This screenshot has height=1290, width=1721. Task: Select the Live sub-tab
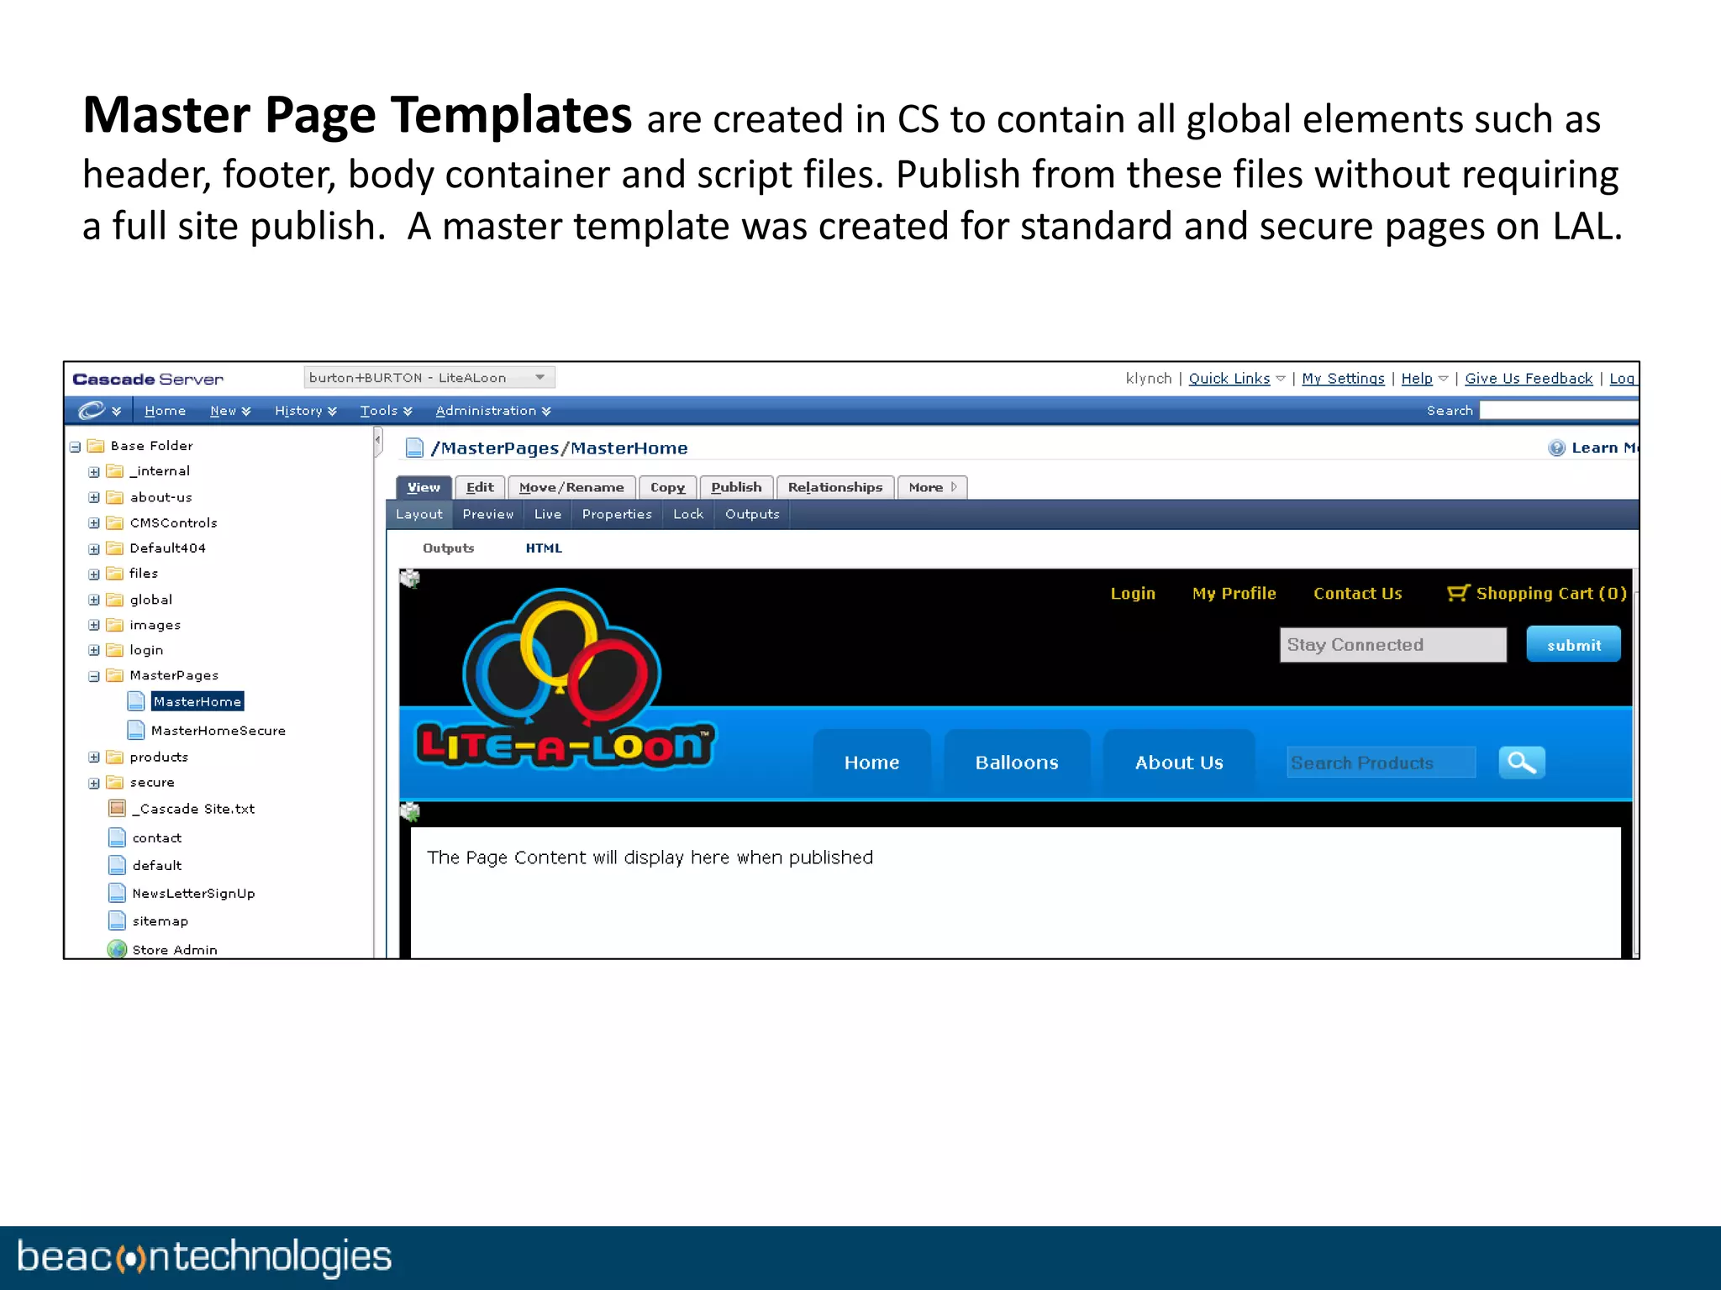point(548,514)
